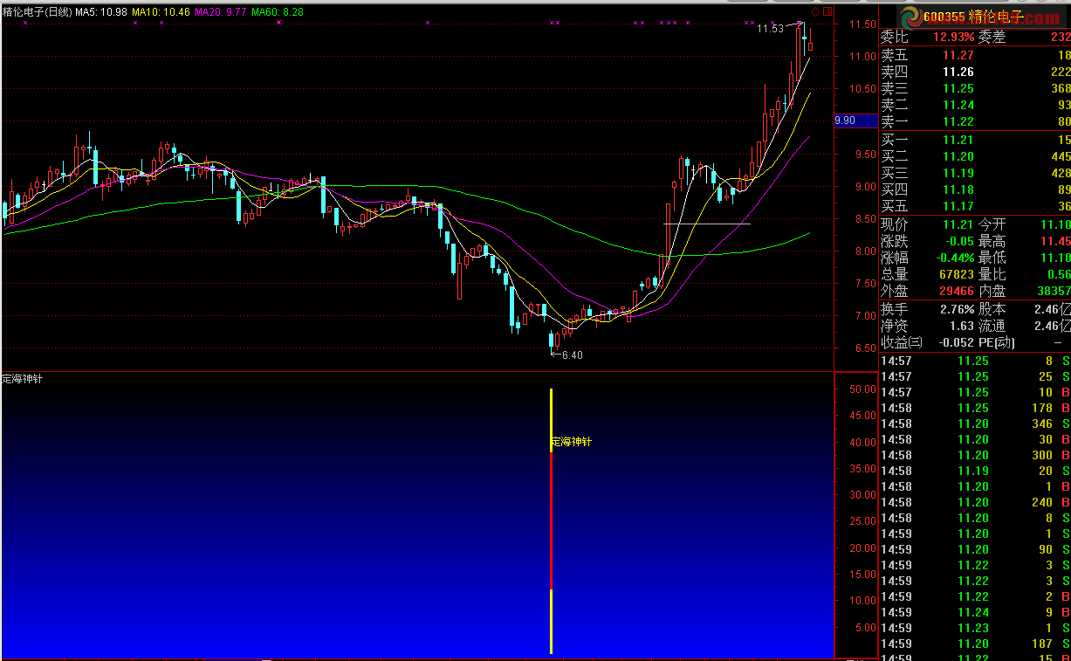Click the red split-window icon beside the diamond

tap(827, 11)
